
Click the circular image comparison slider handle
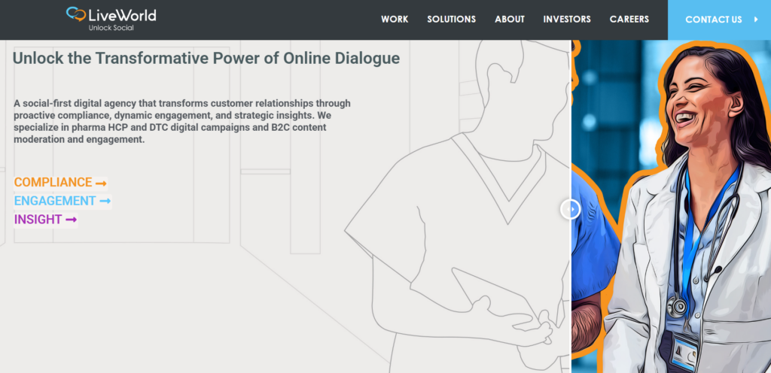click(x=570, y=209)
